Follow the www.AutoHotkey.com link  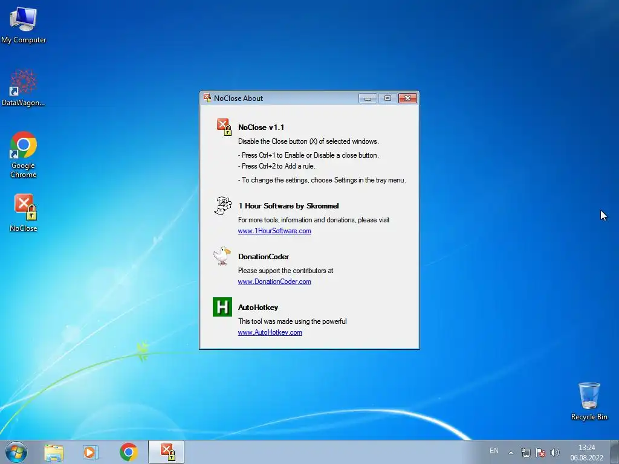[270, 332]
